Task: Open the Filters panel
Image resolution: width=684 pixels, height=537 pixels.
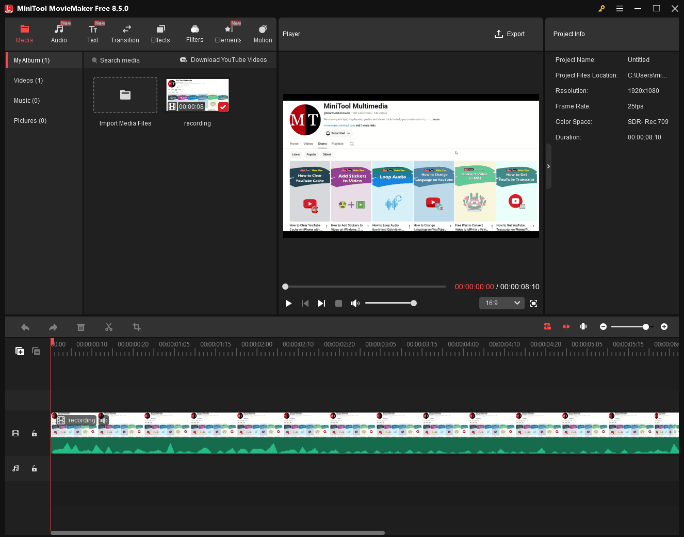Action: point(194,34)
